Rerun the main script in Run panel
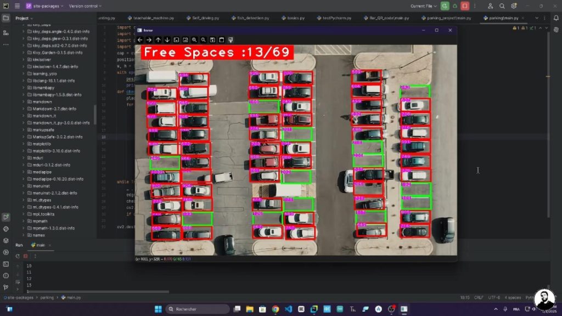The width and height of the screenshot is (562, 316). tap(18, 256)
